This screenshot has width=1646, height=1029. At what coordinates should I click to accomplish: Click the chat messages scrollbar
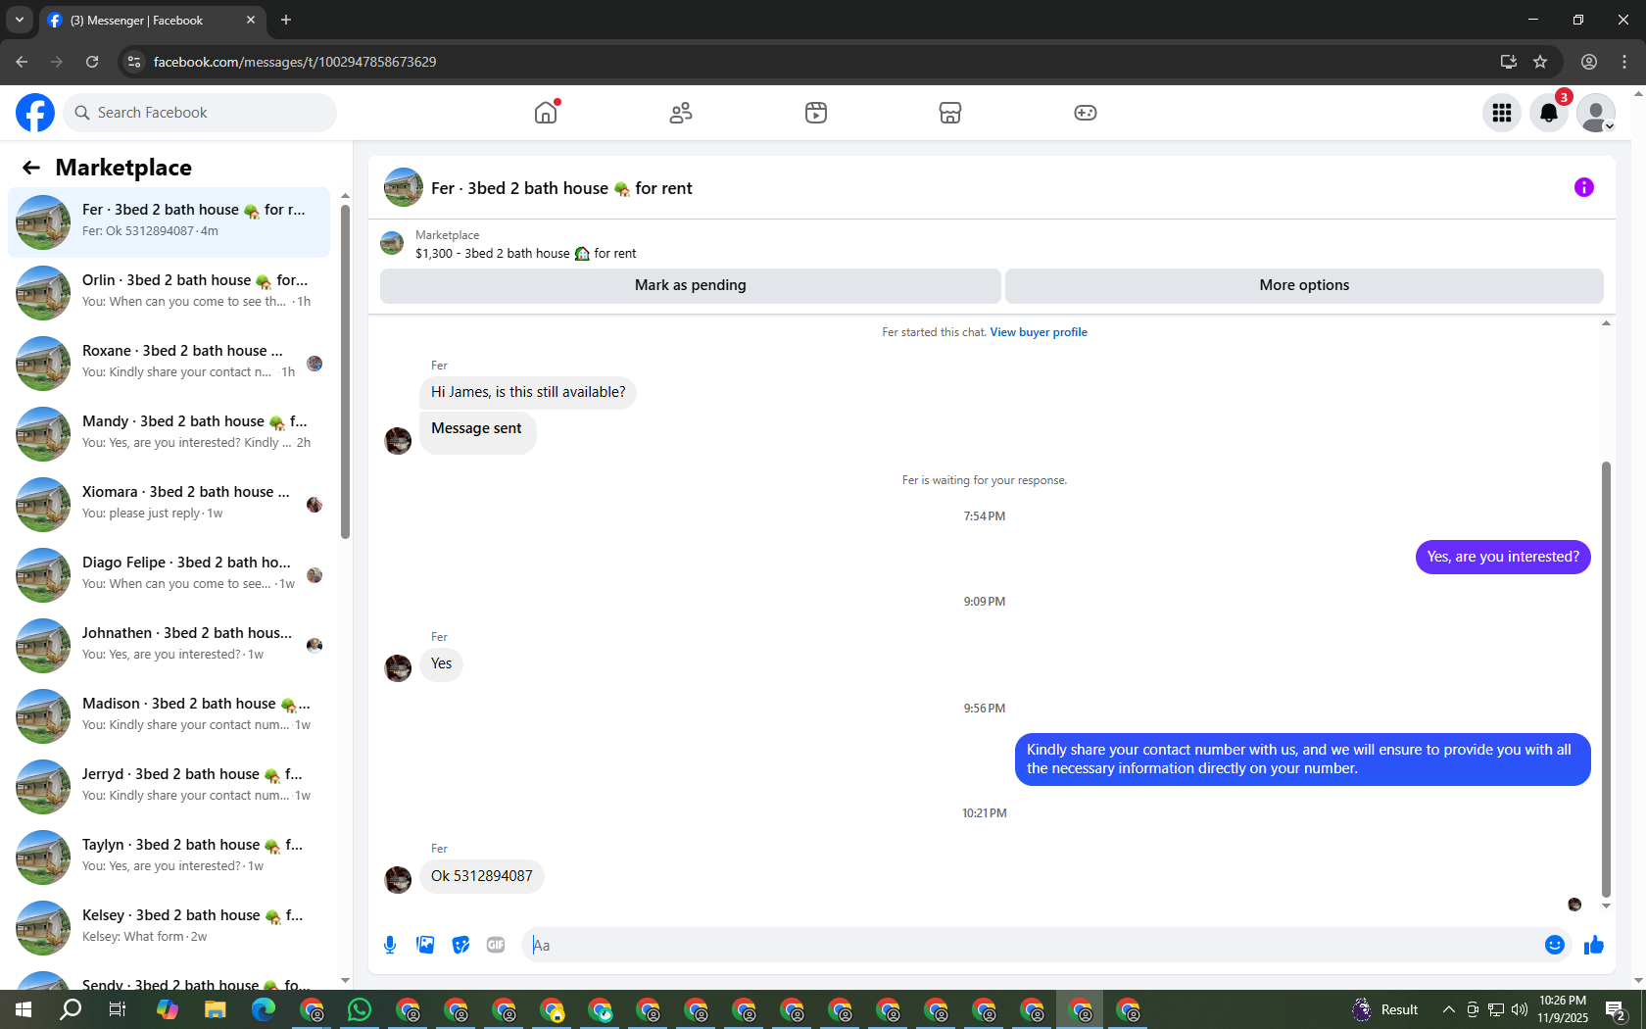(x=1606, y=679)
